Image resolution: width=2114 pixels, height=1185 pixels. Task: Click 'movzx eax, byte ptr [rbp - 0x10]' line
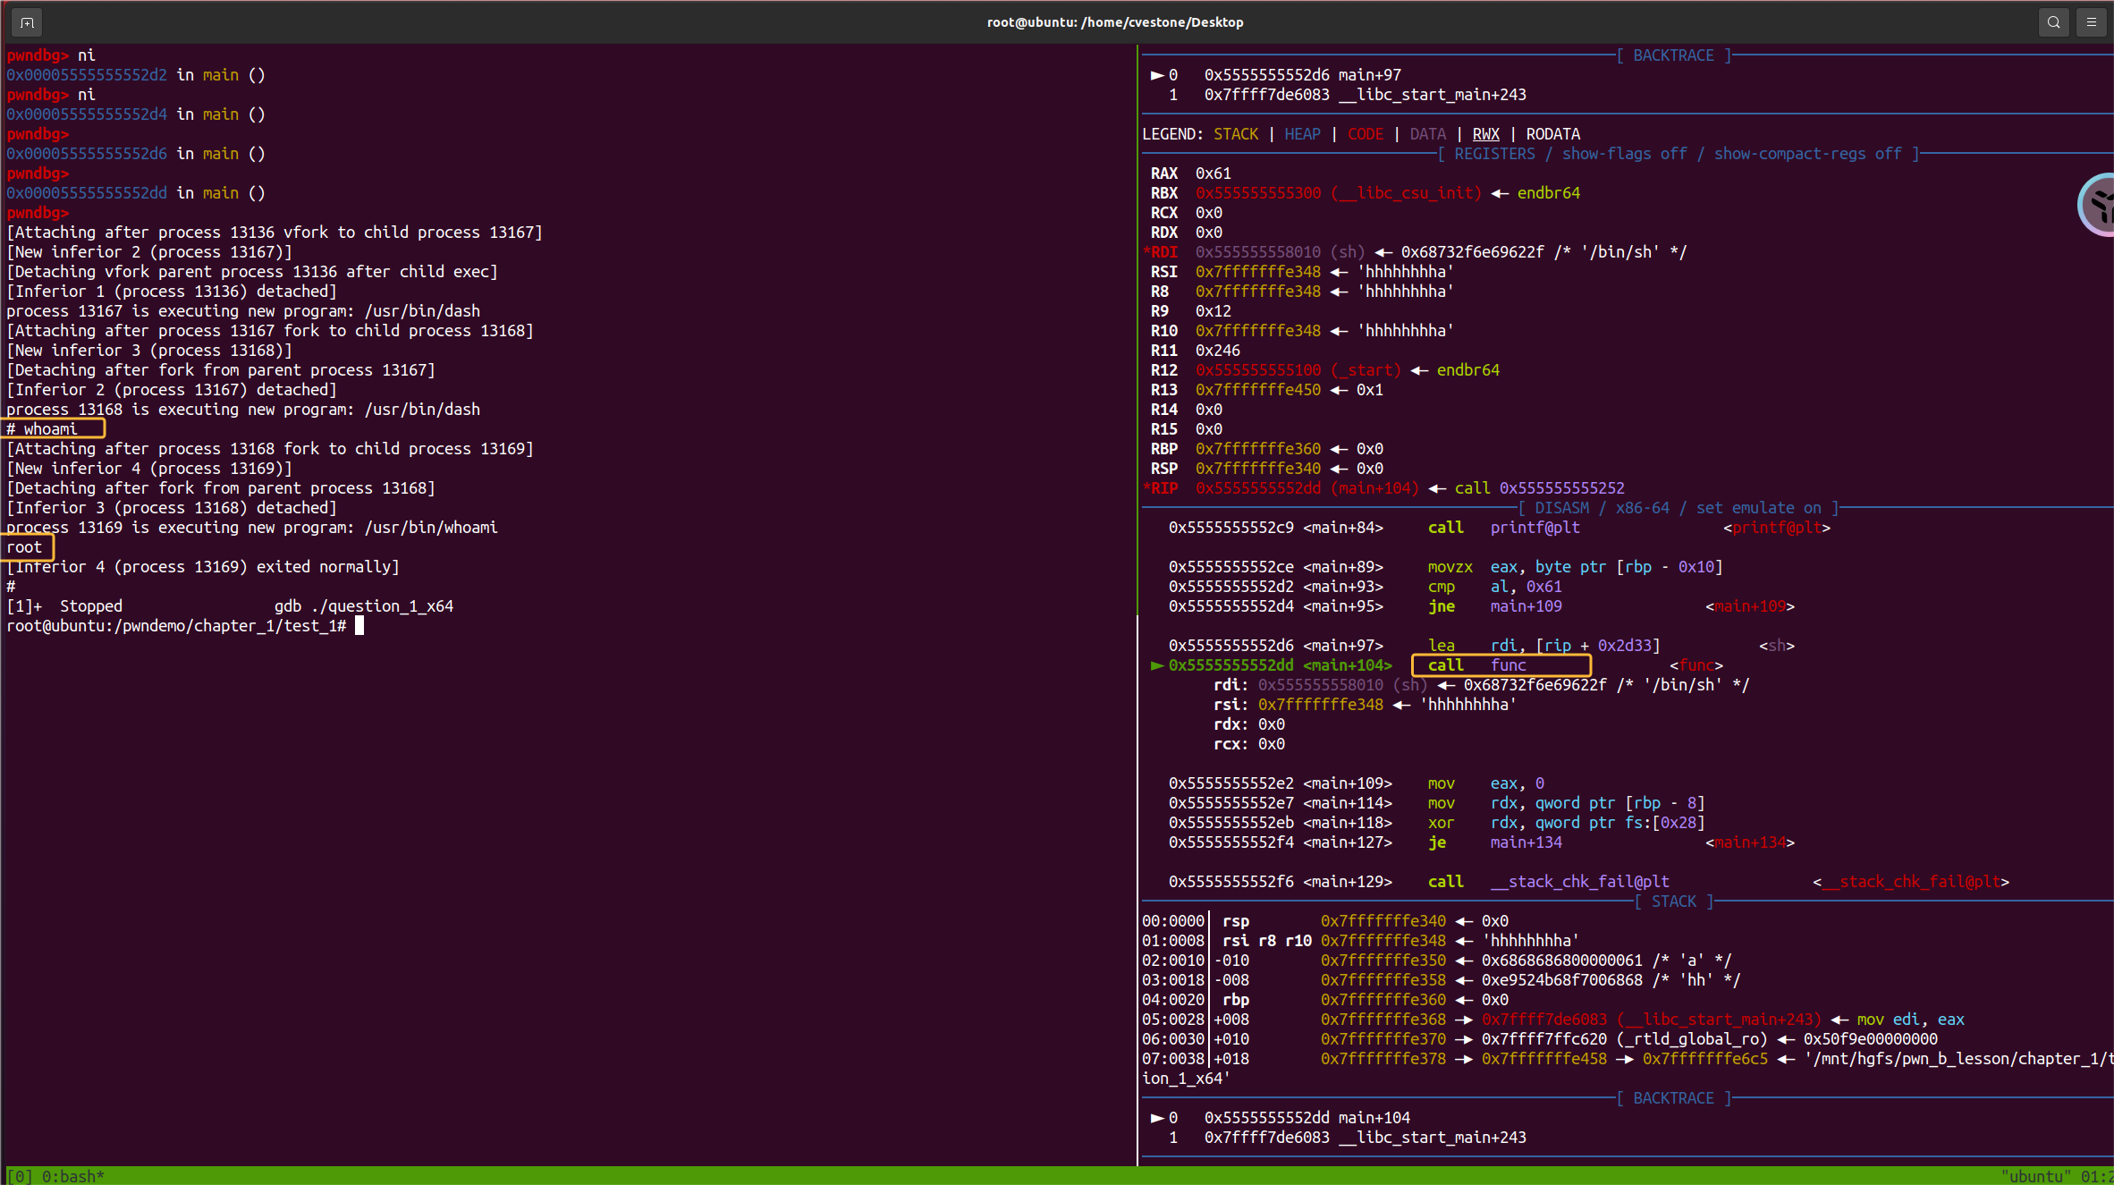(1445, 567)
